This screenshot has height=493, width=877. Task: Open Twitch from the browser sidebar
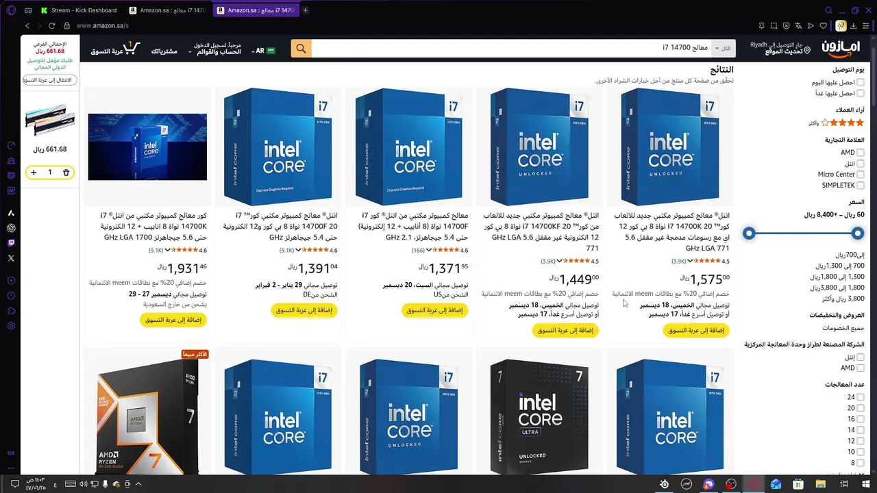pyautogui.click(x=11, y=243)
